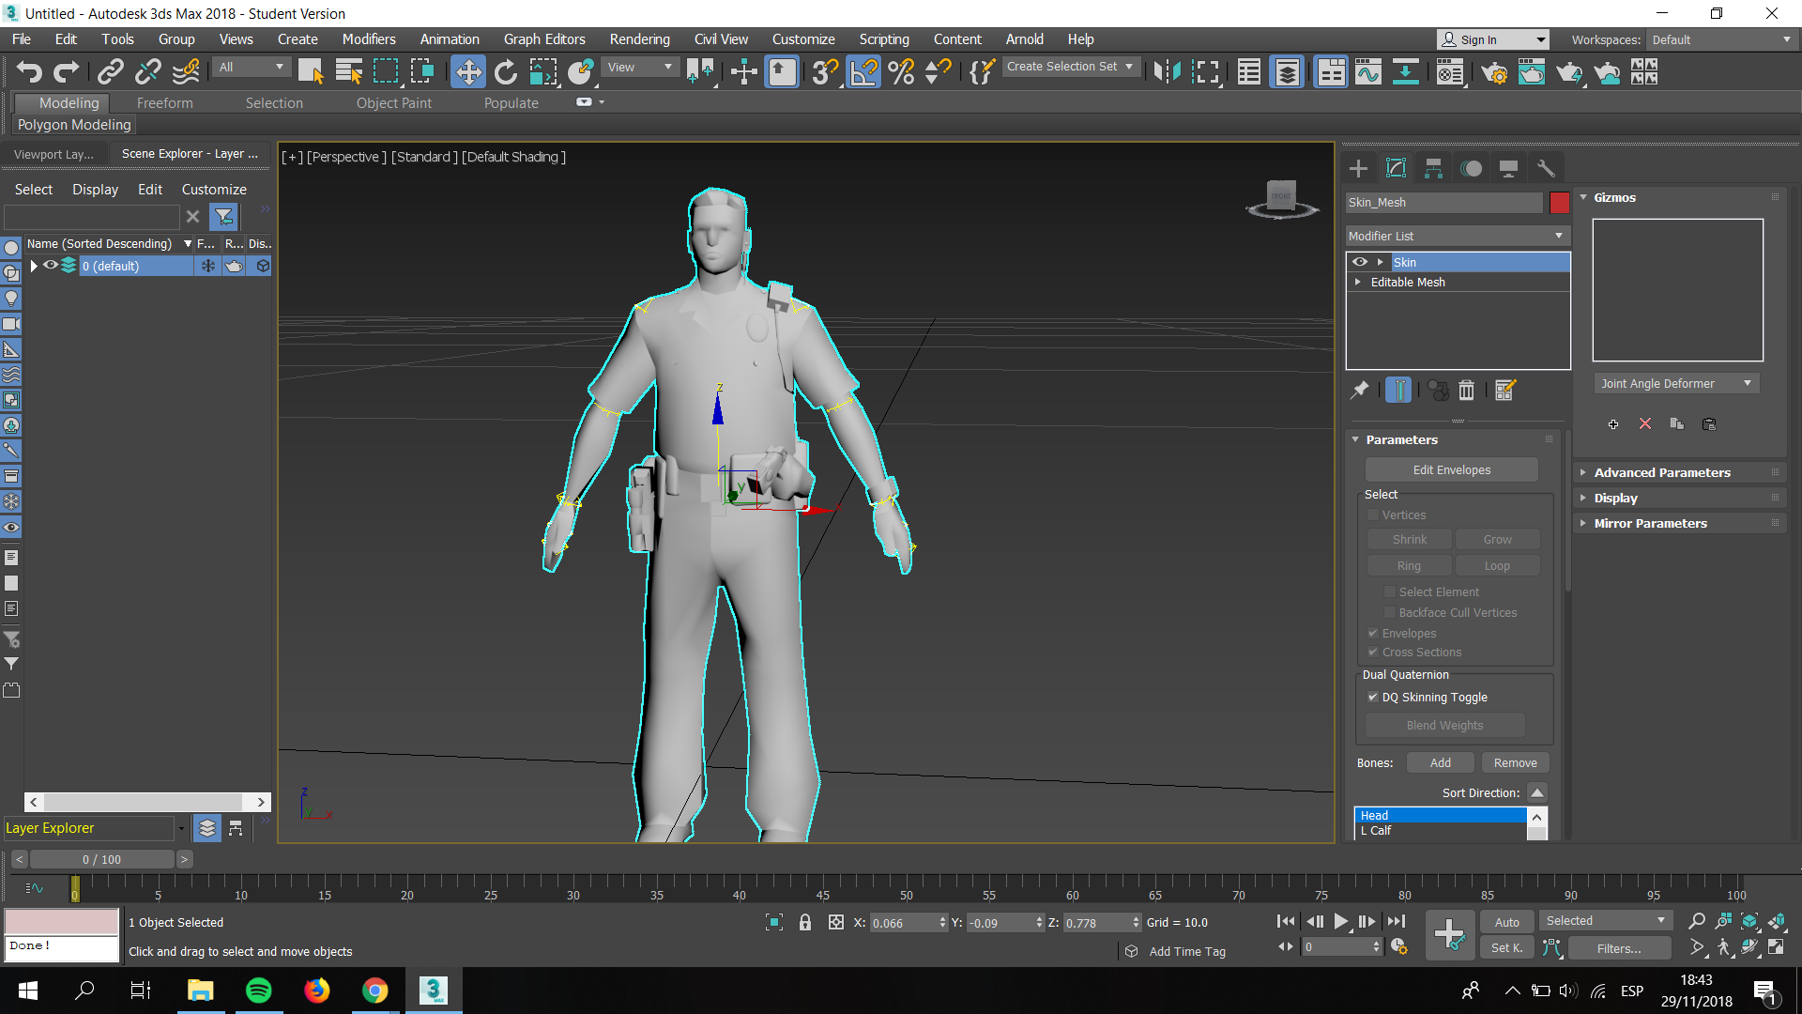This screenshot has height=1014, width=1802.
Task: Click the Select and Rotate tool
Action: (505, 72)
